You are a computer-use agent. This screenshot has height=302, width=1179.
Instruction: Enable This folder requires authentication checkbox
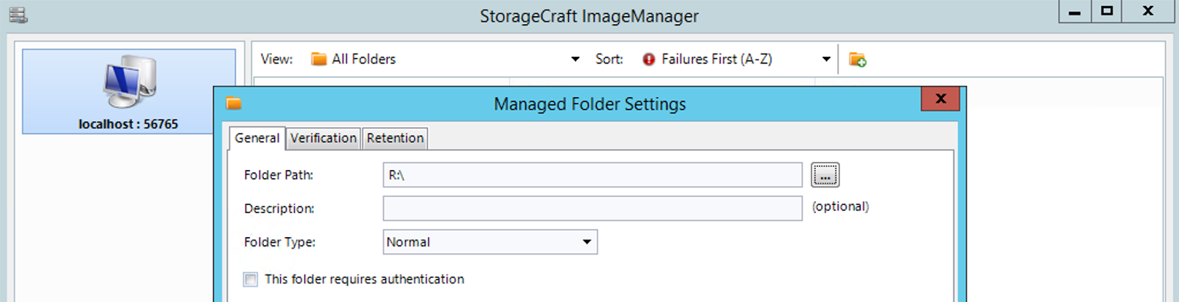[x=251, y=279]
